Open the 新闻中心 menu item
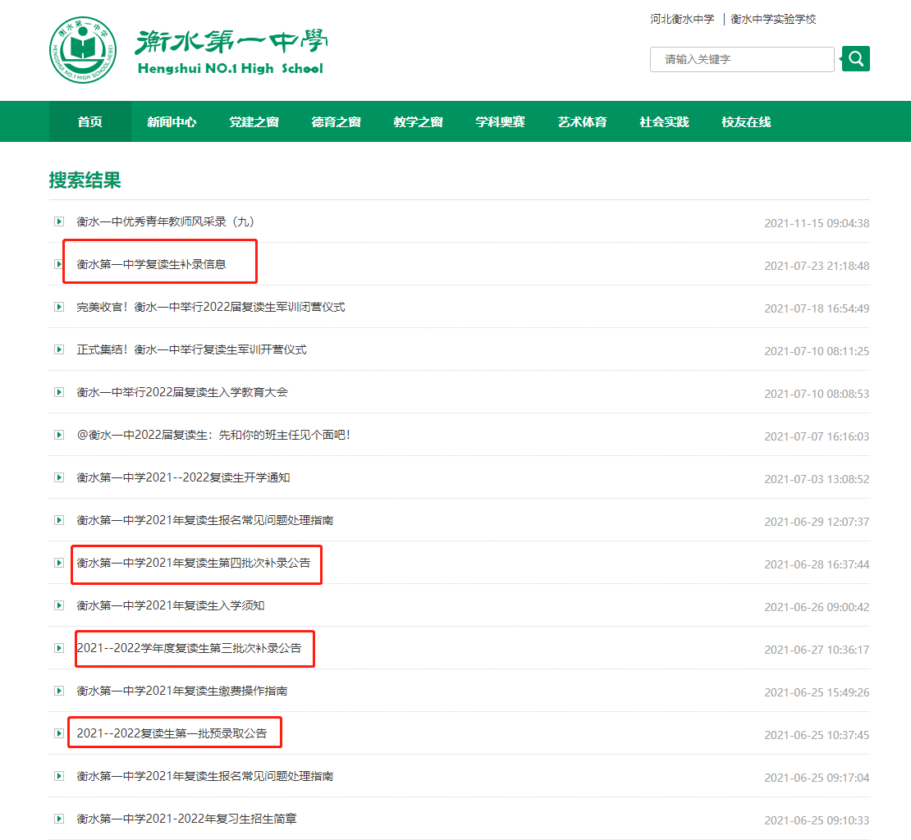The width and height of the screenshot is (911, 840). [x=171, y=121]
